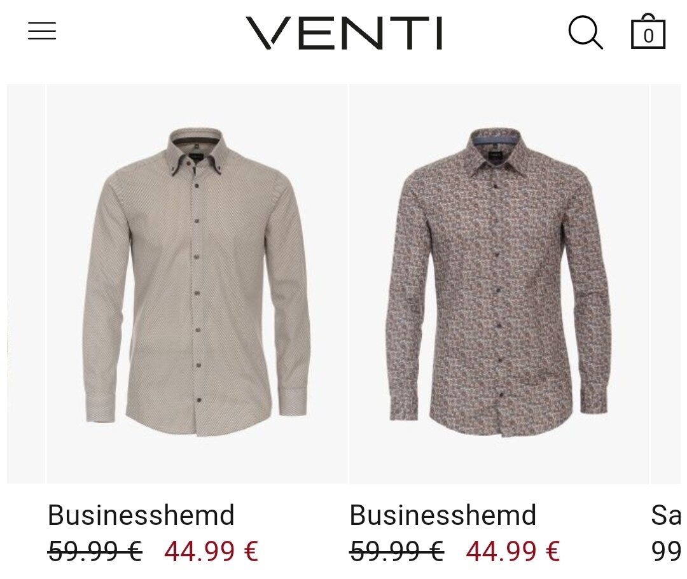Click the first product's red 44.99 € price
687x579 pixels.
pos(211,551)
